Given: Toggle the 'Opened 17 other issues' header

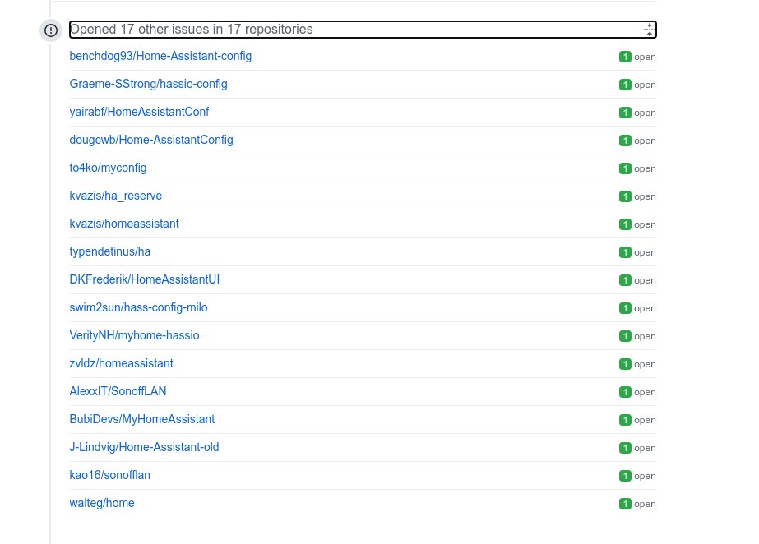Looking at the screenshot, I should point(363,30).
